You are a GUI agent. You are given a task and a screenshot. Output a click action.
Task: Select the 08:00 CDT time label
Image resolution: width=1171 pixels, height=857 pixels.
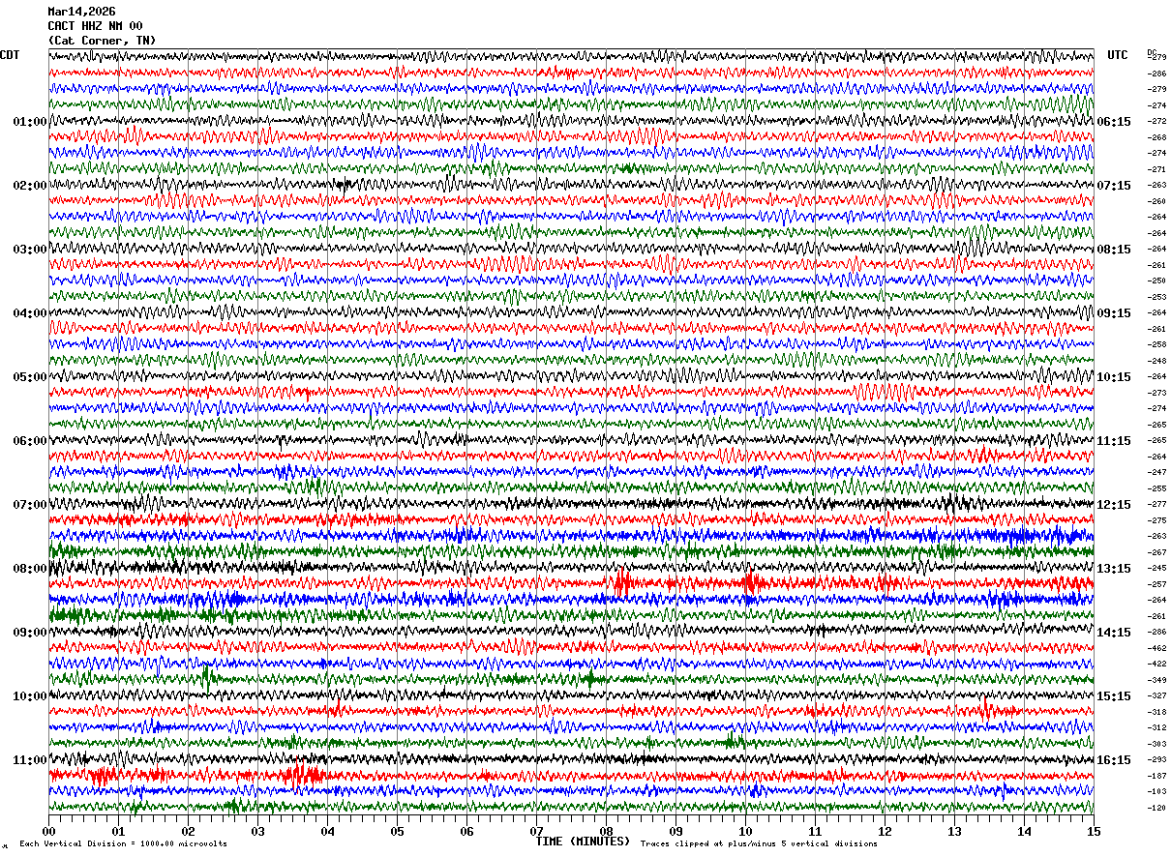pos(29,569)
